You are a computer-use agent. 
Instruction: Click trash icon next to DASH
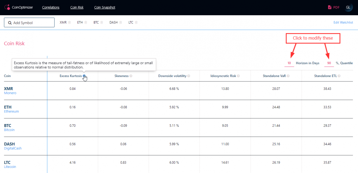pyautogui.click(x=121, y=22)
